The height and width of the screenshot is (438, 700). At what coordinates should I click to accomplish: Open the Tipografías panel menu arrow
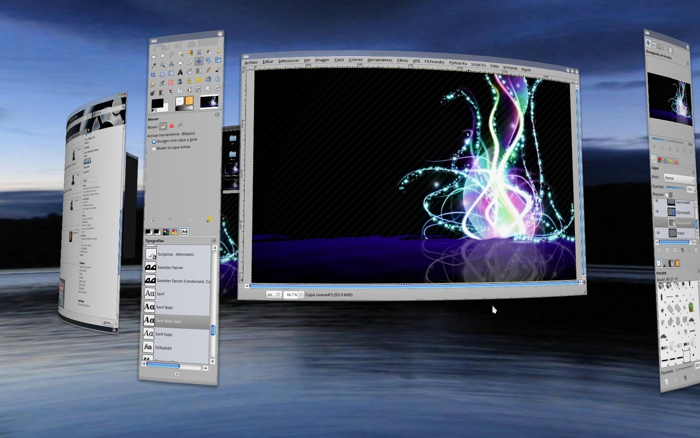[x=213, y=241]
